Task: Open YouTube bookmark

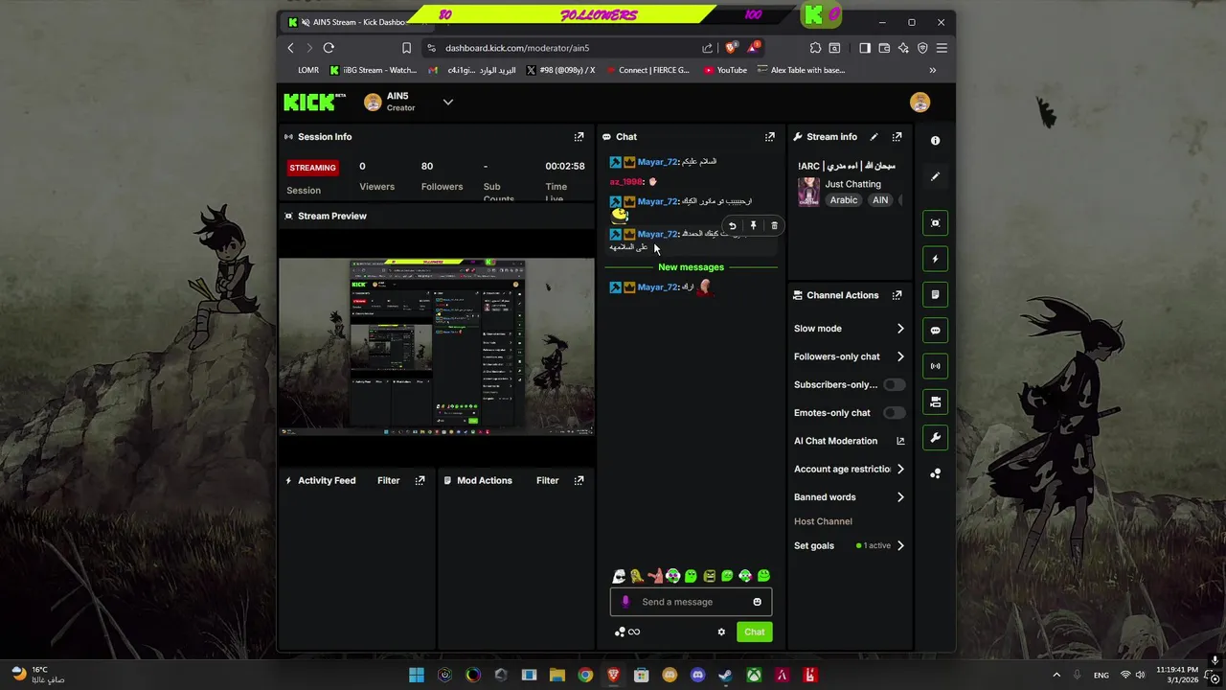Action: click(x=725, y=70)
